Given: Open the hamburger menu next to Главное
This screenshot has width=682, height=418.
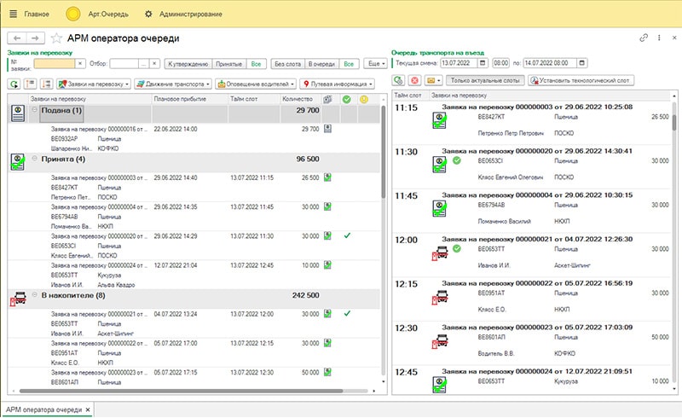Looking at the screenshot, I should tap(13, 14).
